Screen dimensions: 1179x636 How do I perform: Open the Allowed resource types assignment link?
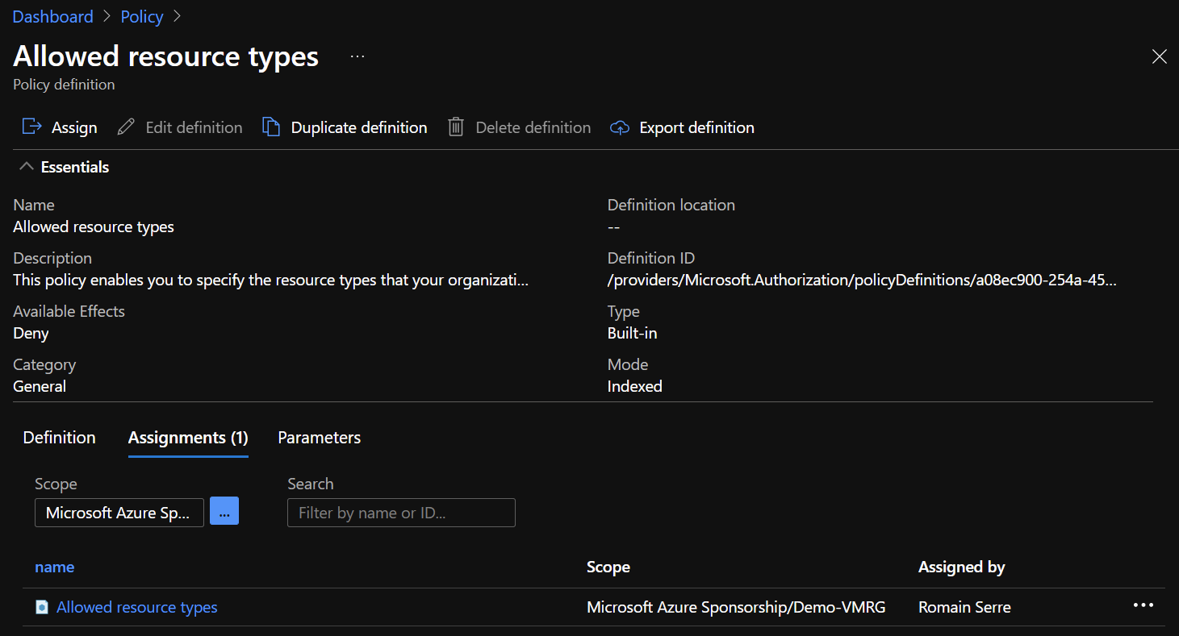137,607
